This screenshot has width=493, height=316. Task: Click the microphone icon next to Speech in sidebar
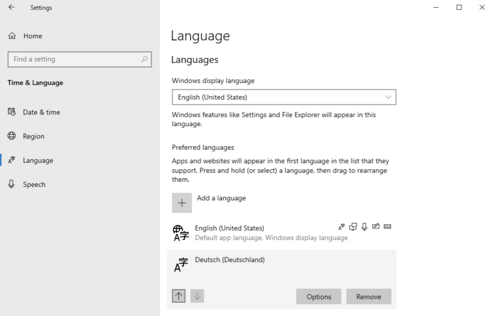(x=11, y=184)
